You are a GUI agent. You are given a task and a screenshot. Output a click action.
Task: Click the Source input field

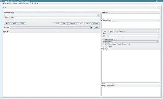(134, 36)
